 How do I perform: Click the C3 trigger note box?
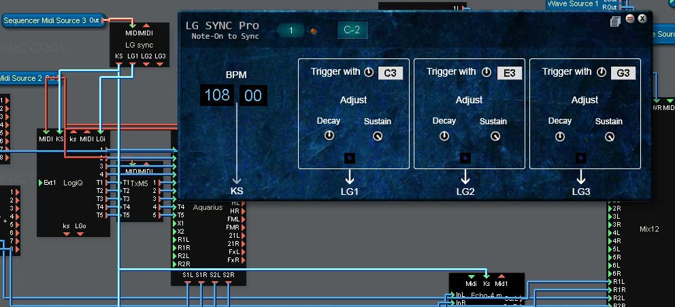(x=390, y=73)
